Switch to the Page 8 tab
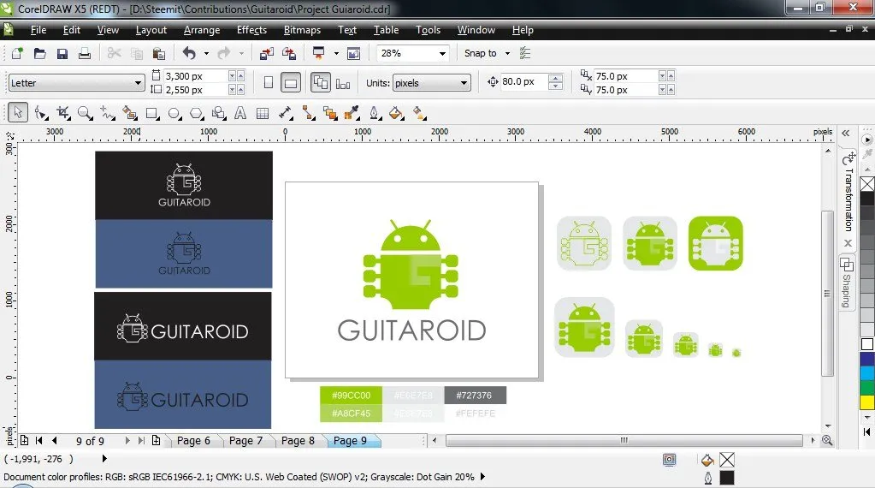The image size is (875, 488). coord(298,441)
